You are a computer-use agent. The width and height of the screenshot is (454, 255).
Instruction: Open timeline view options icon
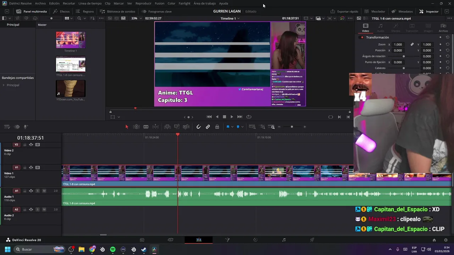[x=7, y=127]
